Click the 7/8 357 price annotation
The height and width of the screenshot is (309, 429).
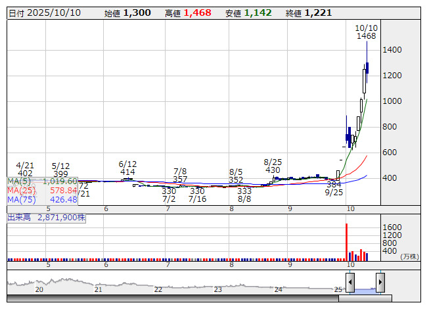click(x=181, y=175)
